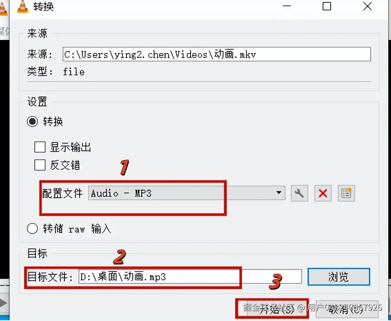
Task: Click the 取消 cancel button
Action: 347,309
